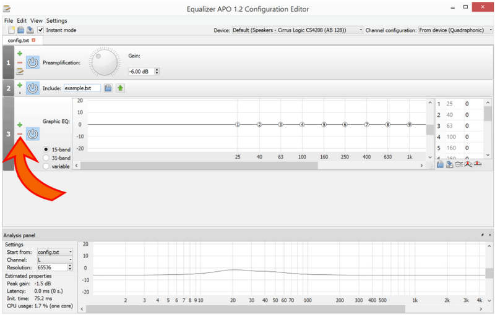Decrease the Gain value with the stepper
Image resolution: width=495 pixels, height=315 pixels.
[157, 73]
